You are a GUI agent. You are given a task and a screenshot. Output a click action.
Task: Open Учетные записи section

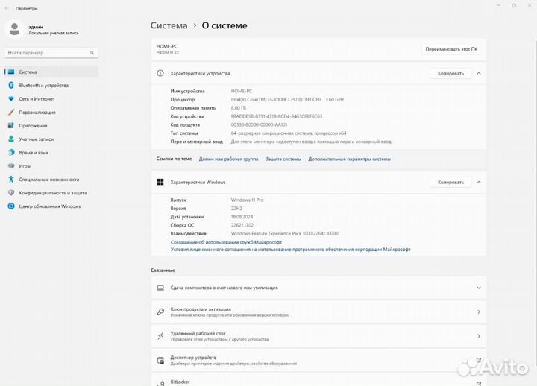[36, 139]
